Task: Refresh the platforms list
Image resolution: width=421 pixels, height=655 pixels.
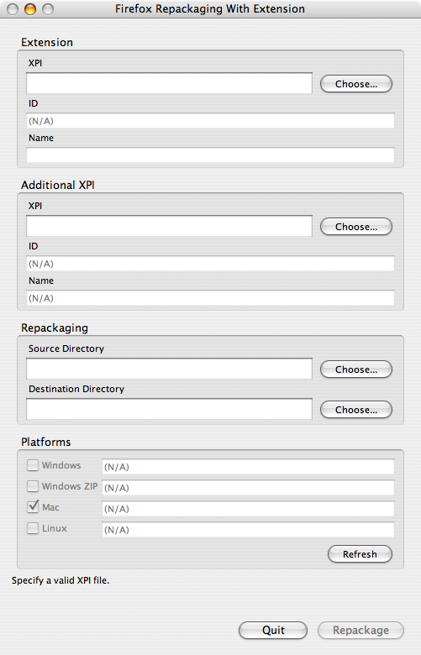Action: pos(360,554)
